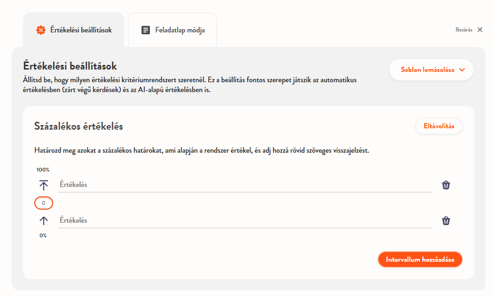Click the Intervallum hozzáadása button
Viewport: 494px width, 297px height.
(420, 259)
